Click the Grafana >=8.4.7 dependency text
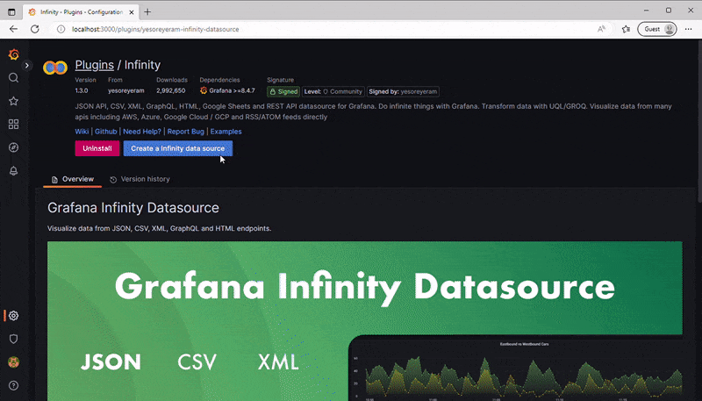This screenshot has width=702, height=401. [227, 91]
